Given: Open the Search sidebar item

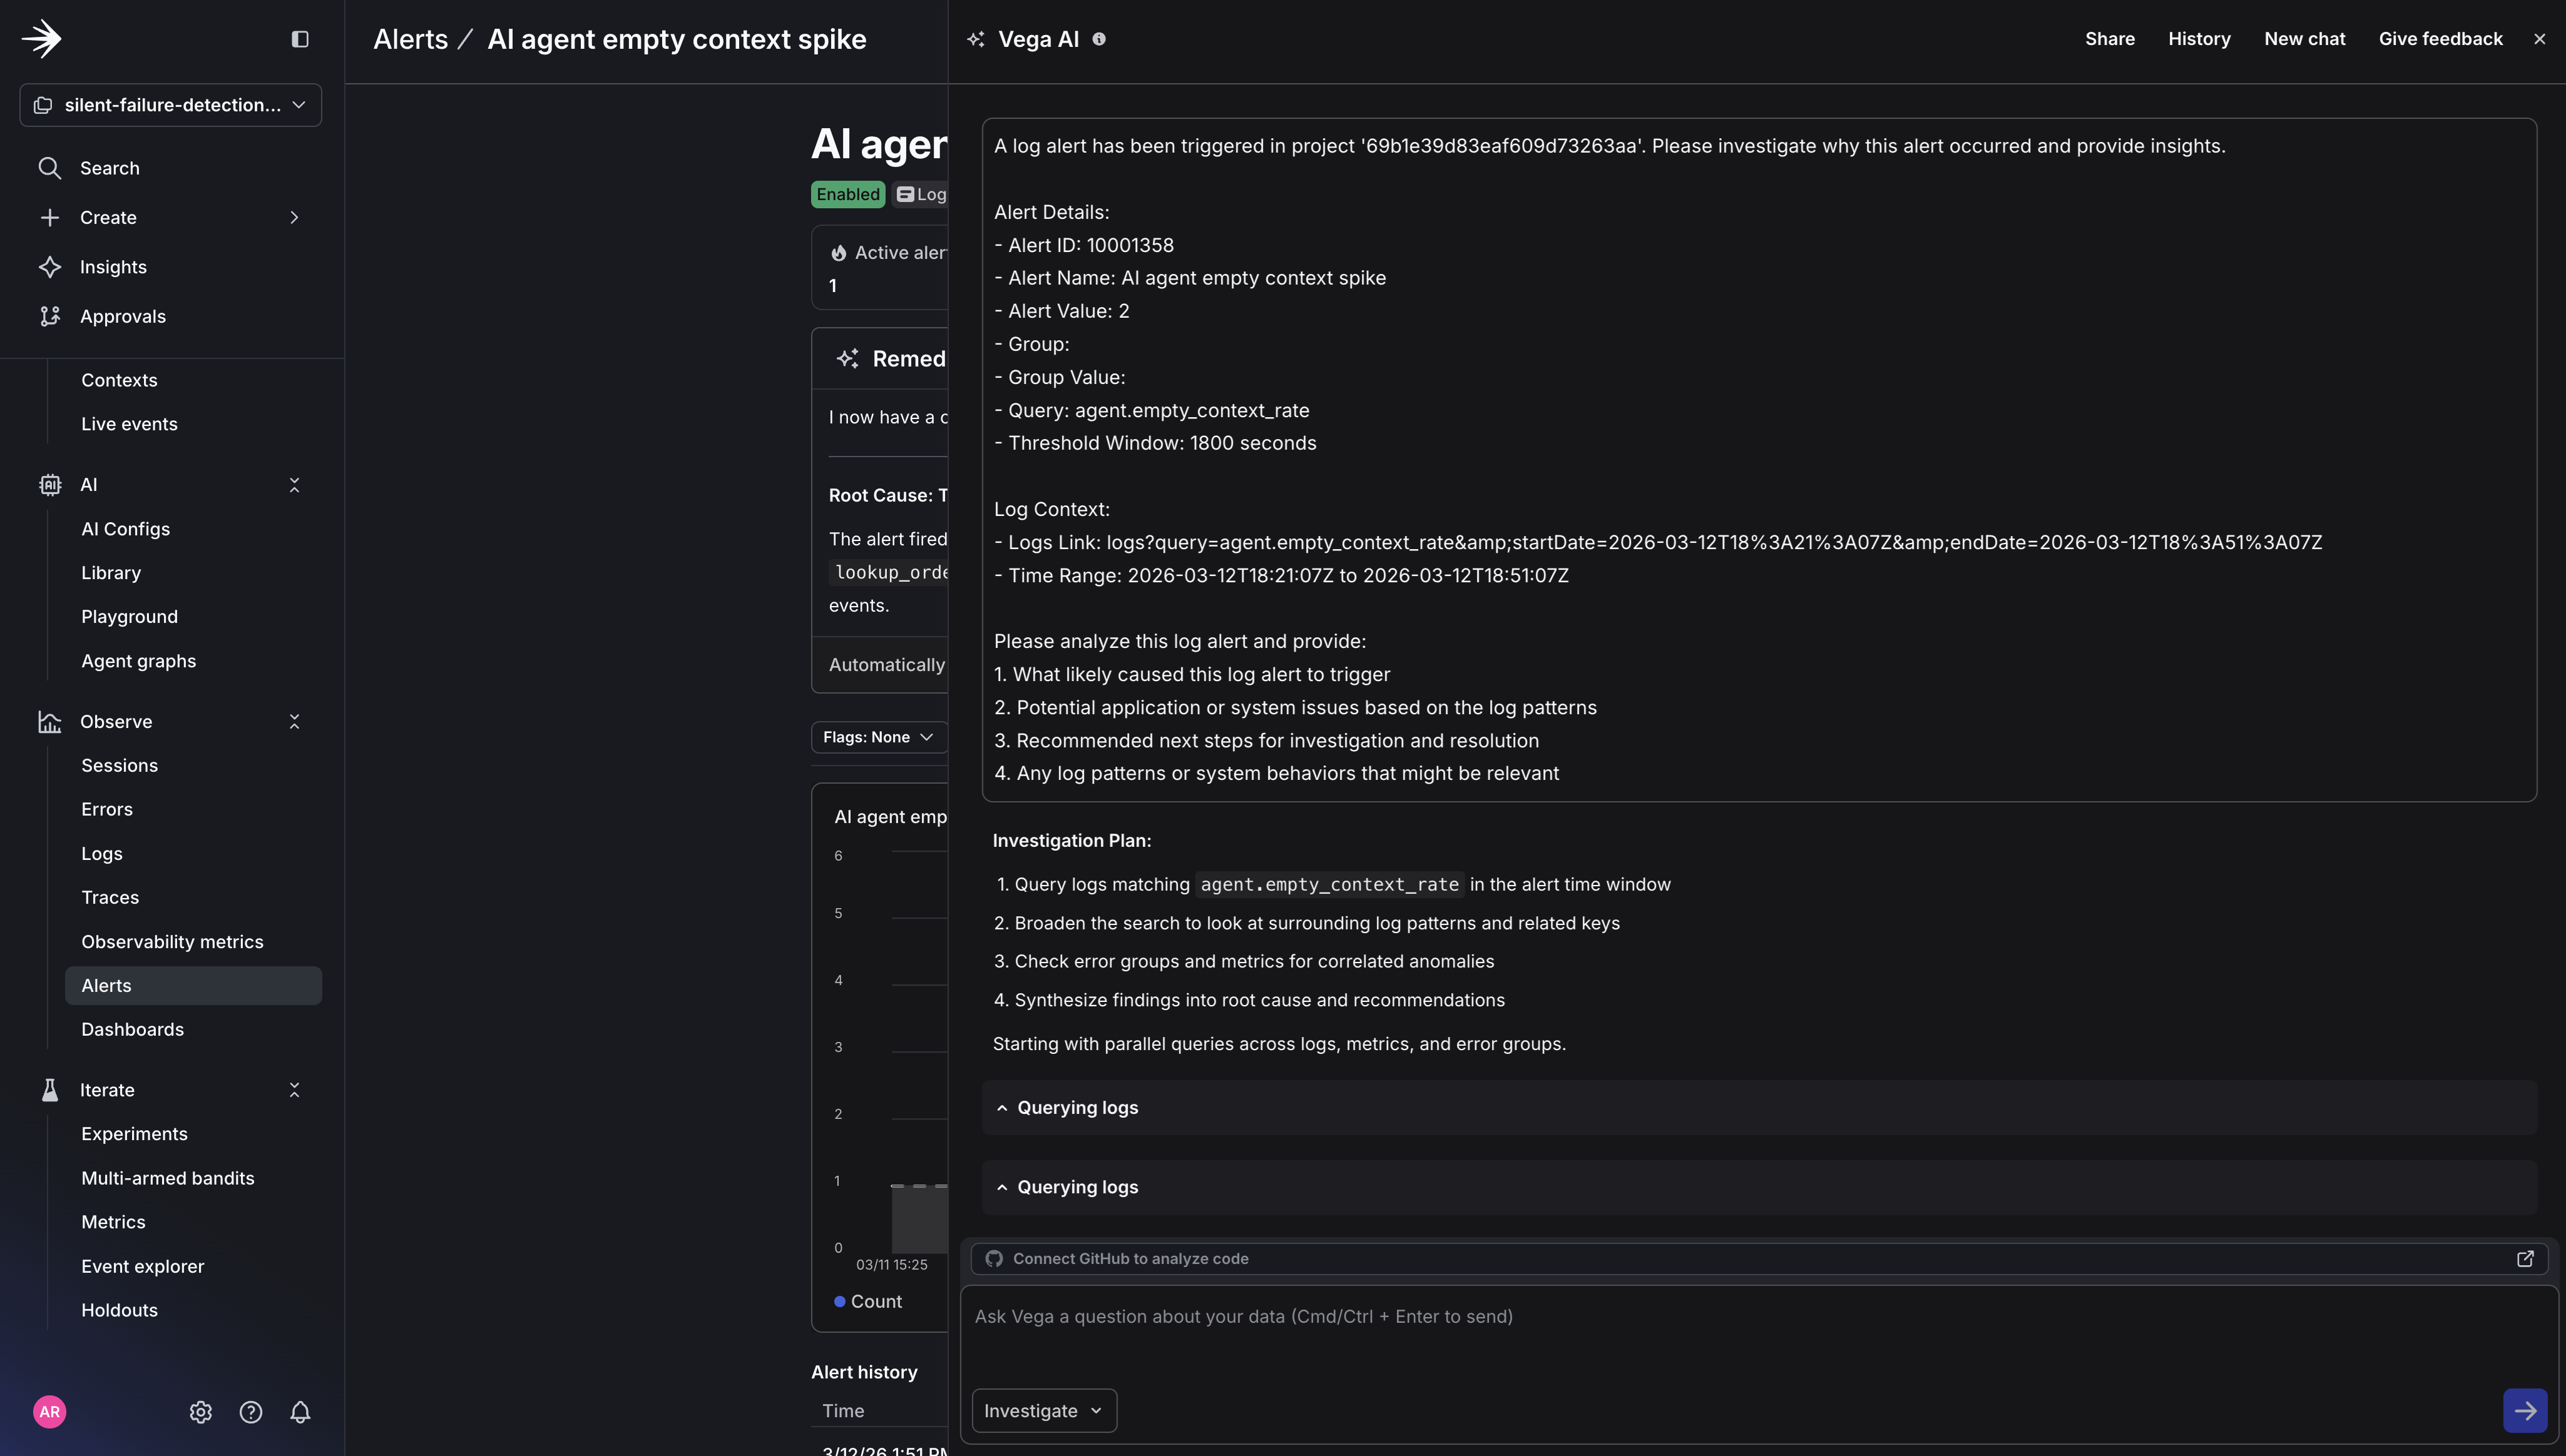Looking at the screenshot, I should click(110, 168).
